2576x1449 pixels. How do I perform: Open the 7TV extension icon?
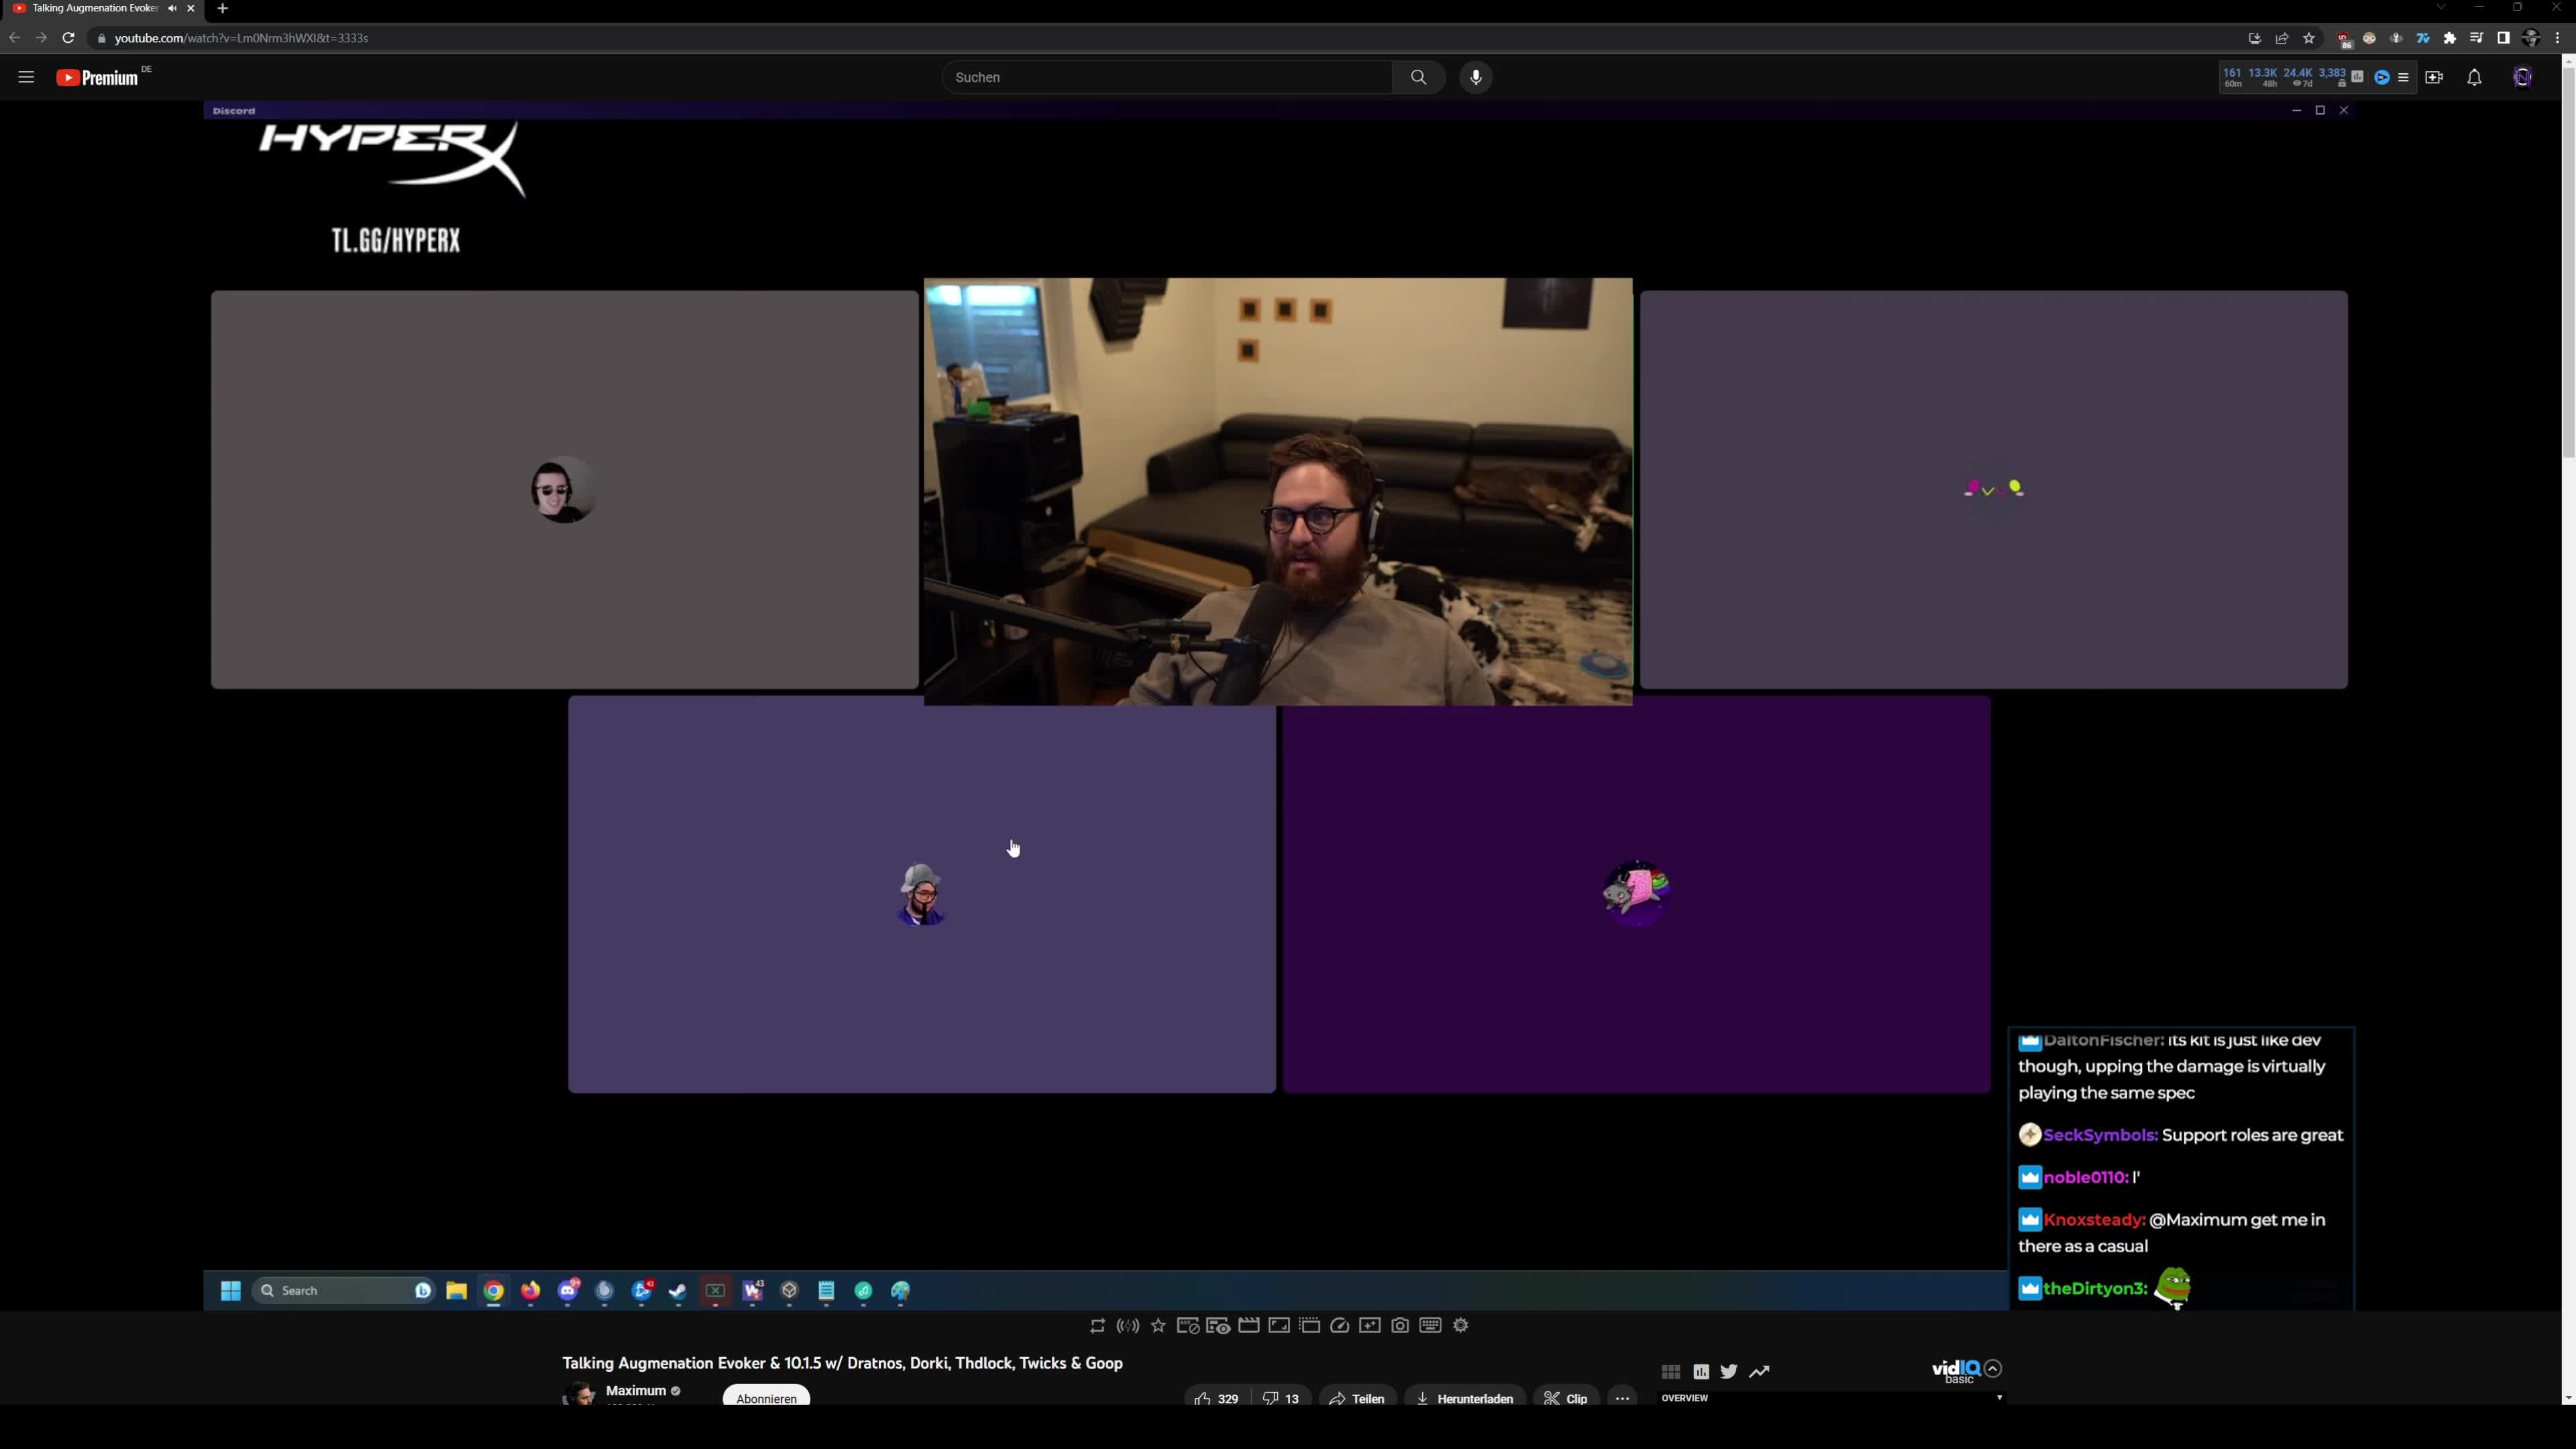[2423, 38]
